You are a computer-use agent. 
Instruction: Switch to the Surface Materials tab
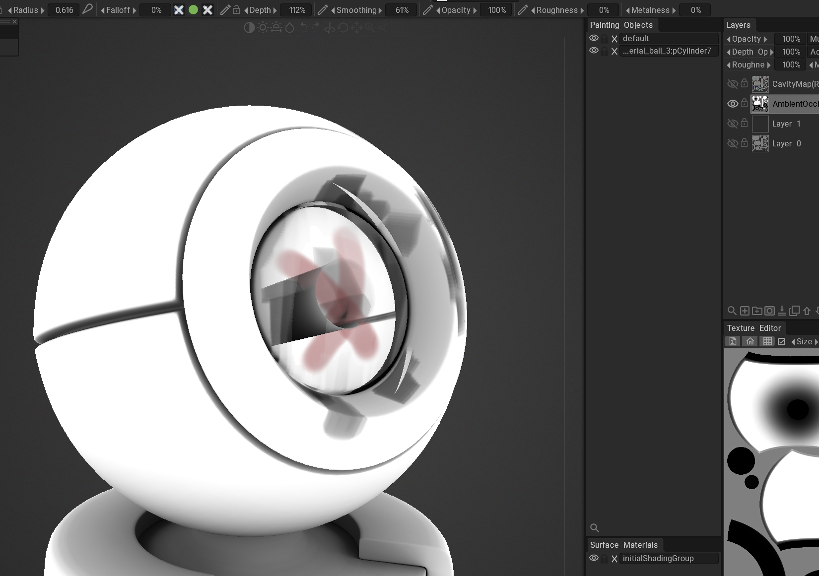coord(624,545)
